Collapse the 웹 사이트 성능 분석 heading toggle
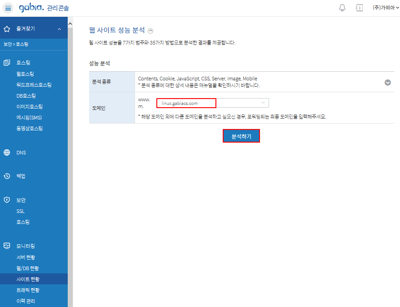The width and height of the screenshot is (400, 307). [150, 31]
